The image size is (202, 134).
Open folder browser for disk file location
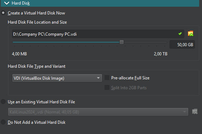(191, 34)
